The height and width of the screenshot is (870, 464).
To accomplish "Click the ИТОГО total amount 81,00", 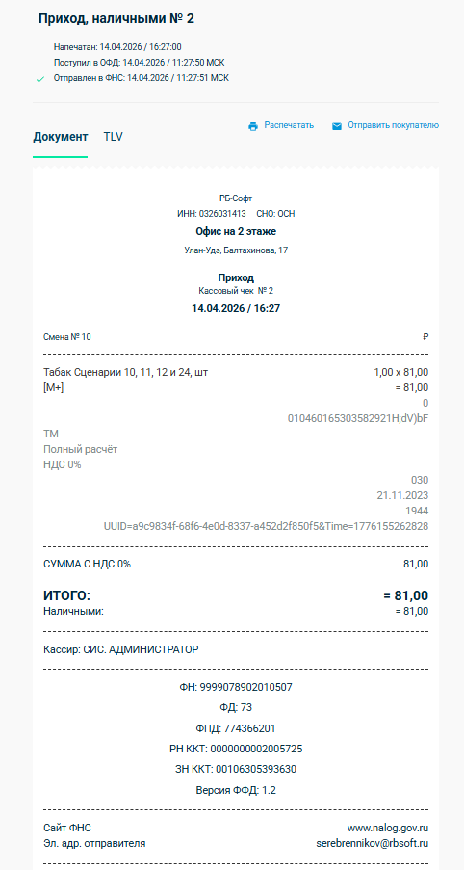I will tap(406, 596).
